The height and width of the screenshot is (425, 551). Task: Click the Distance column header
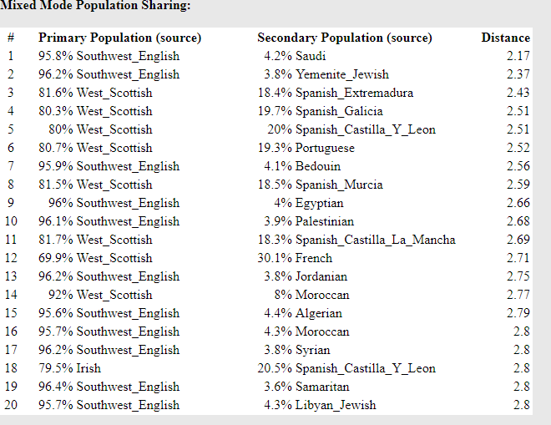506,38
